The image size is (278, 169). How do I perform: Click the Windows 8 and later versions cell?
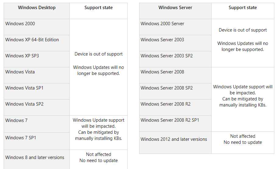pos(35,157)
